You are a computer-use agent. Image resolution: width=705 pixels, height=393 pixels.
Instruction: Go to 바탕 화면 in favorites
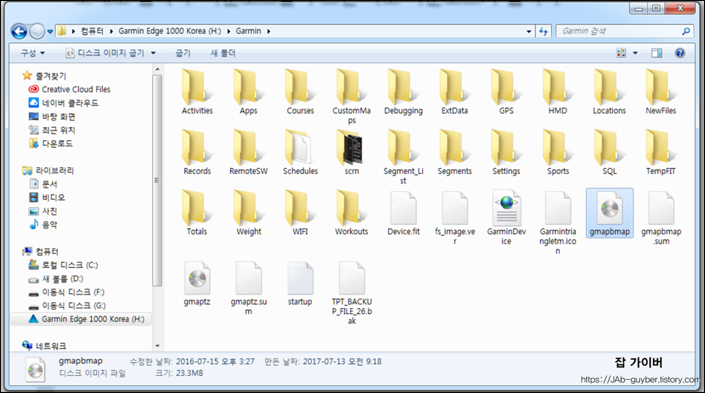[52, 116]
